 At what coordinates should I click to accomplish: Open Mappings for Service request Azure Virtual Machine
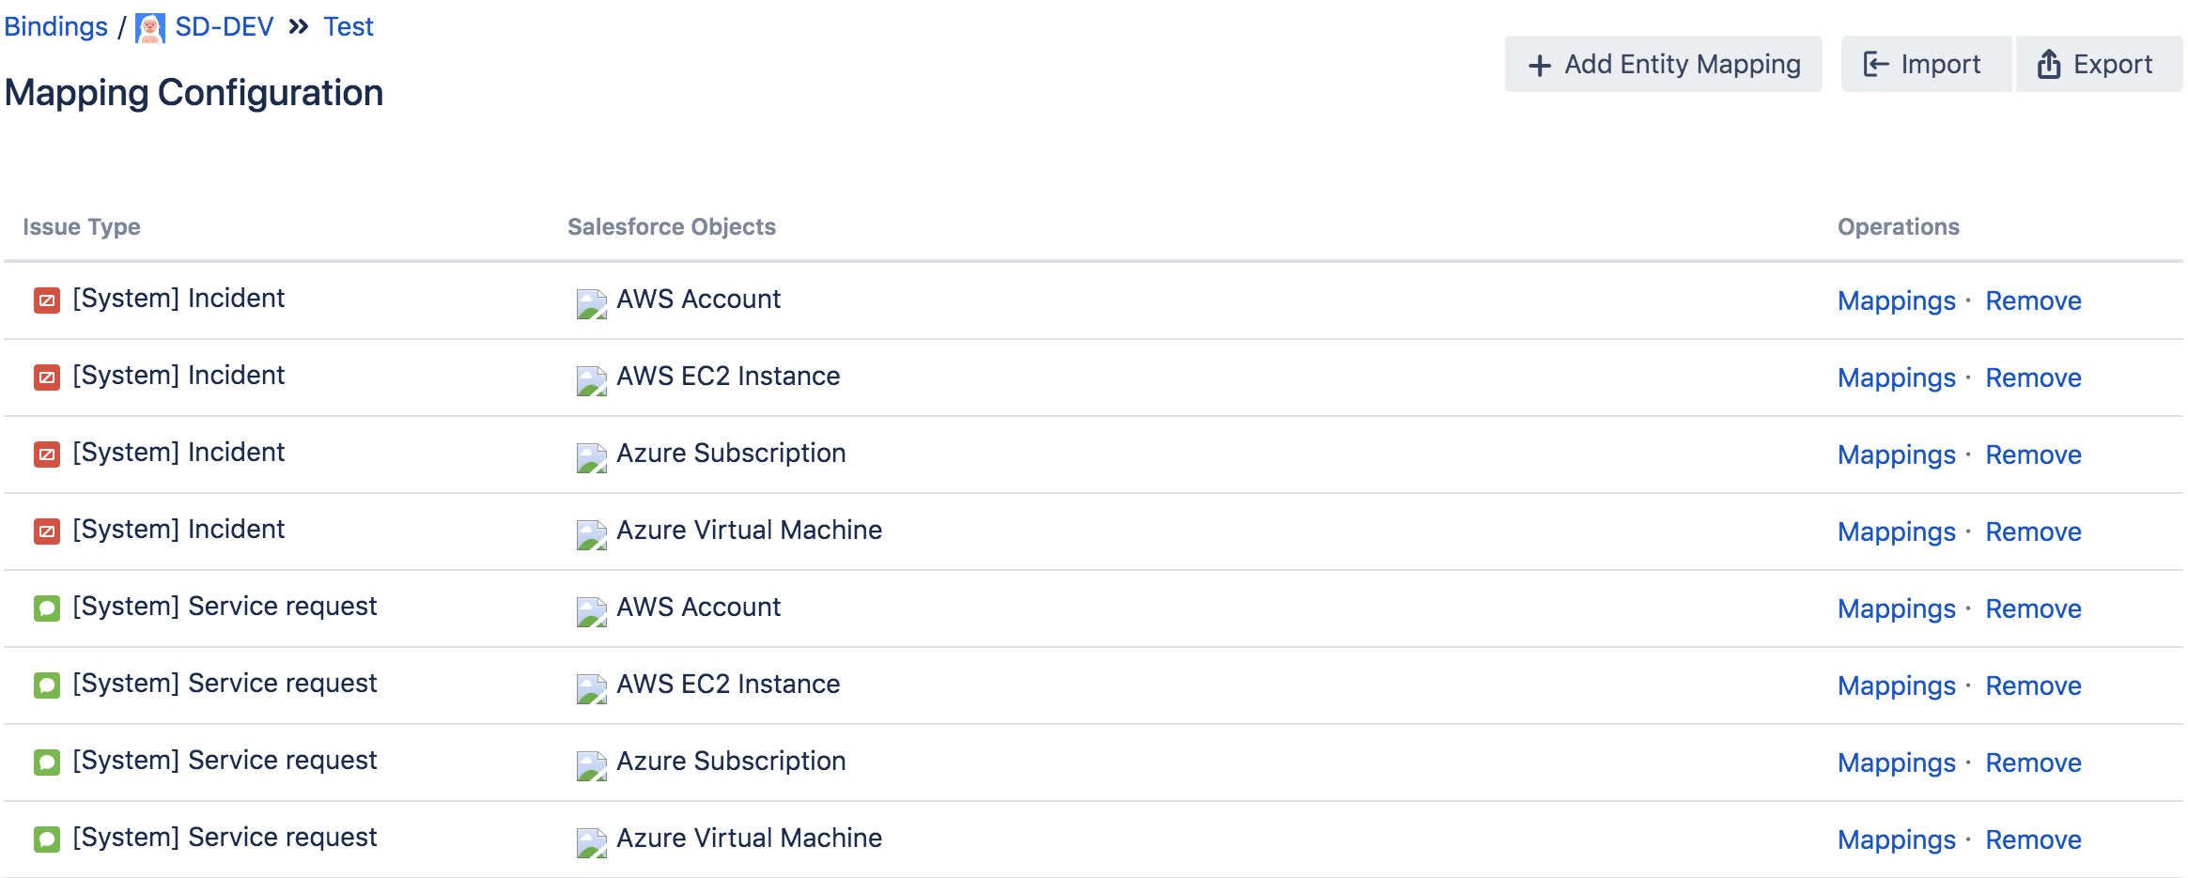click(x=1896, y=840)
